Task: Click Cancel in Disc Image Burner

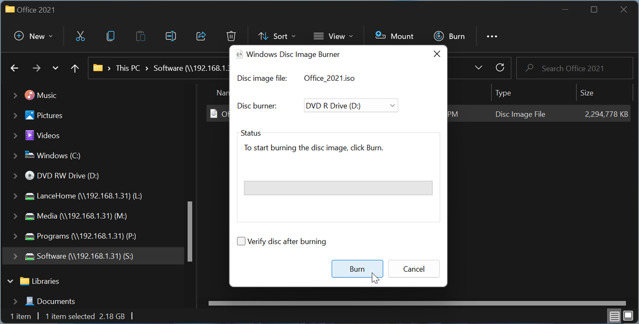Action: click(414, 269)
